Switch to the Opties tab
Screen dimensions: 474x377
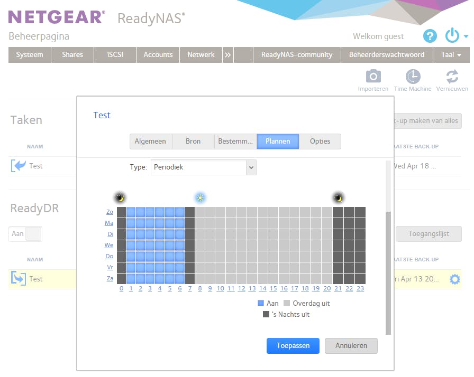320,141
